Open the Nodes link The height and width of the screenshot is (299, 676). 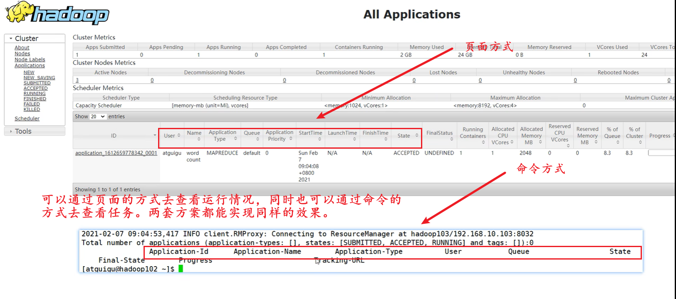[x=22, y=54]
